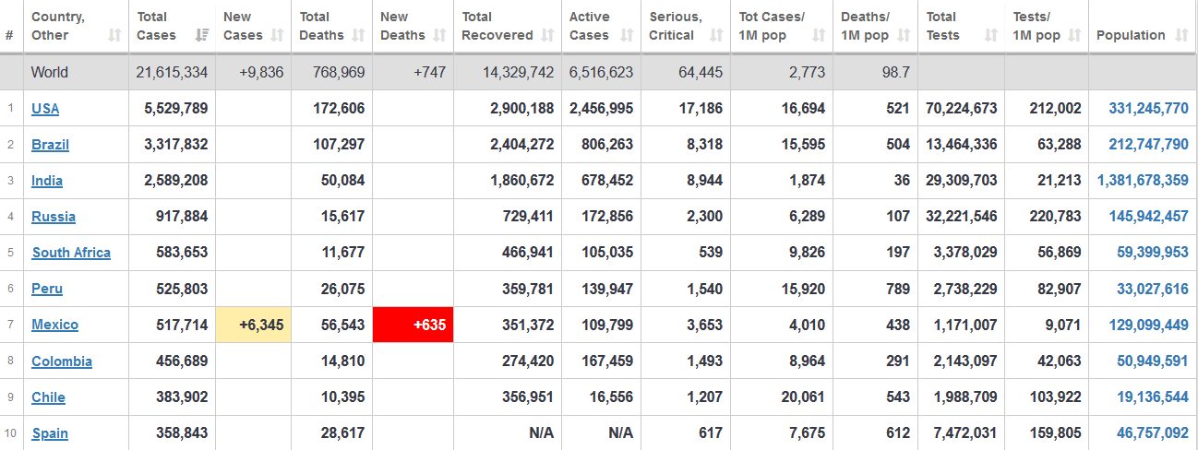Open India's population figure link

(1143, 181)
